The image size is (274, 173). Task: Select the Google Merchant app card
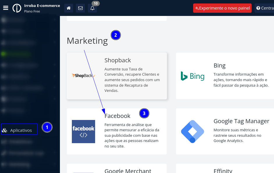(x=117, y=169)
